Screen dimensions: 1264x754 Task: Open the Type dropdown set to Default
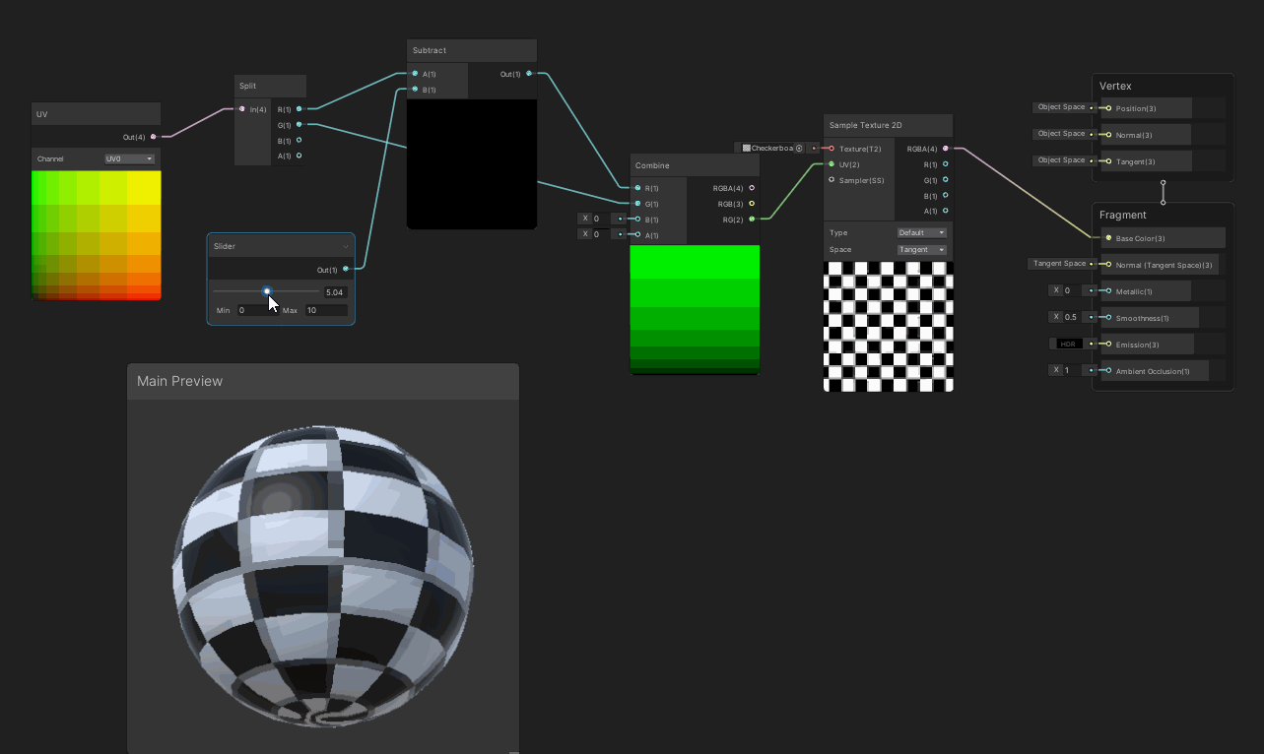[x=922, y=232]
